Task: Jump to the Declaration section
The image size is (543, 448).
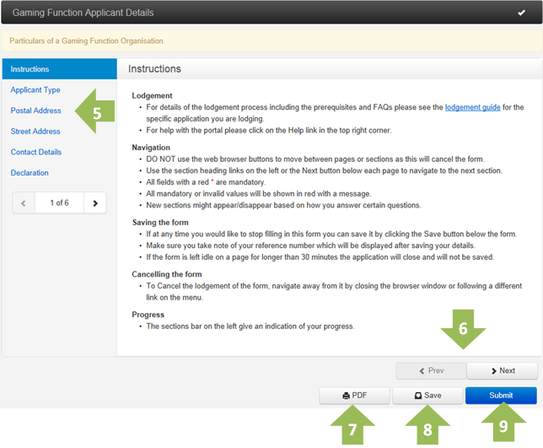Action: coord(30,173)
